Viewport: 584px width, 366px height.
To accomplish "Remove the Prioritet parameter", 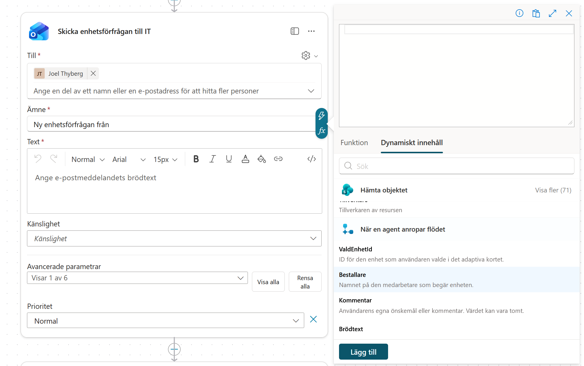I will pyautogui.click(x=313, y=319).
